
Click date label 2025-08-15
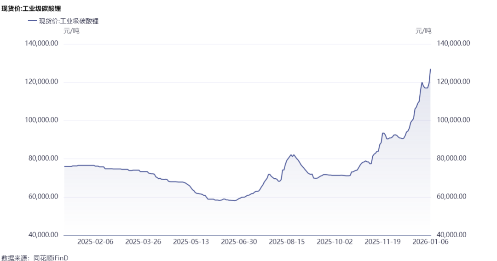pos(287,242)
